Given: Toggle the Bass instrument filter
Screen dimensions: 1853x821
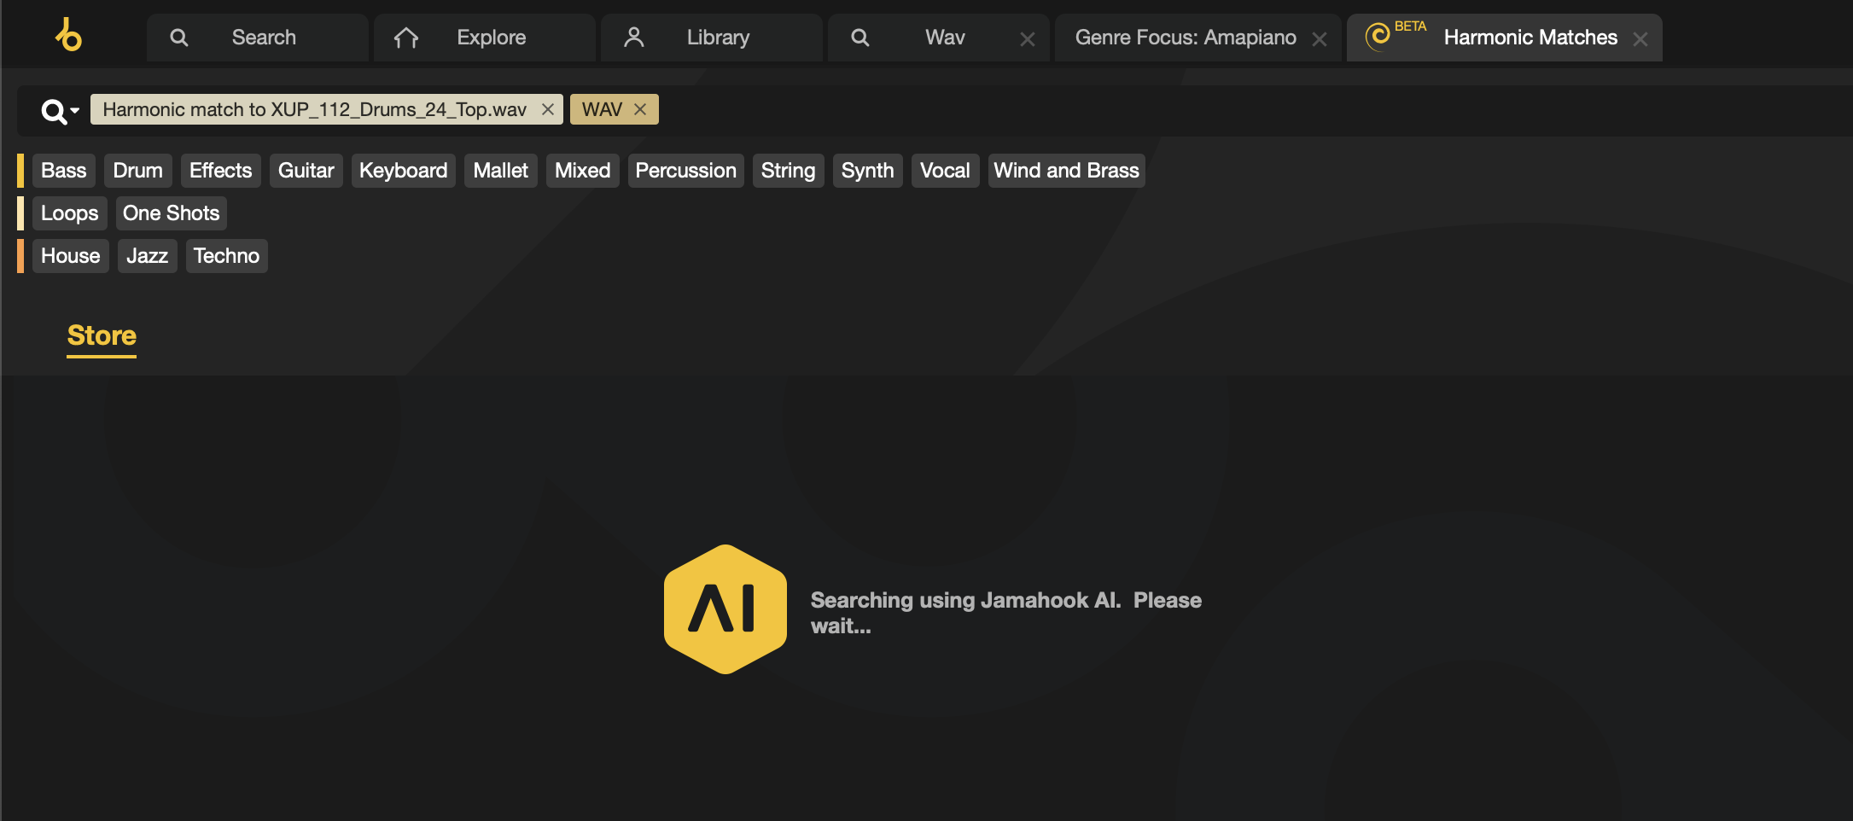Looking at the screenshot, I should [x=64, y=171].
